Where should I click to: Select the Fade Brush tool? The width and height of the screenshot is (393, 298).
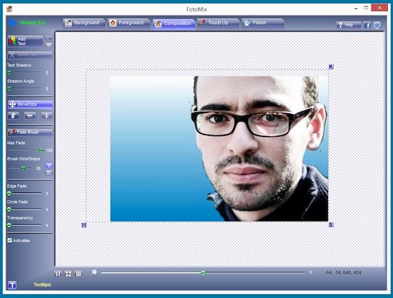(30, 132)
